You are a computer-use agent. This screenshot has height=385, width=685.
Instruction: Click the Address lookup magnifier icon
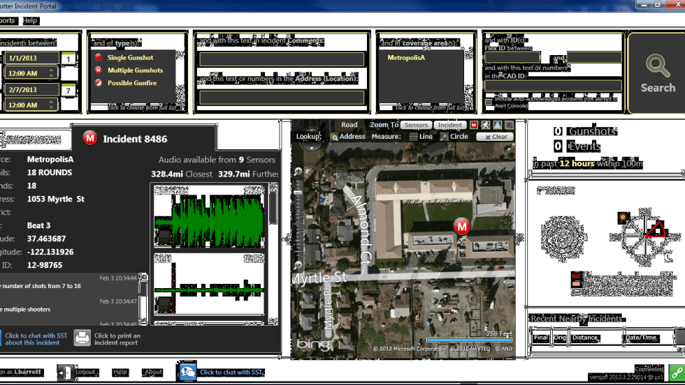(335, 137)
